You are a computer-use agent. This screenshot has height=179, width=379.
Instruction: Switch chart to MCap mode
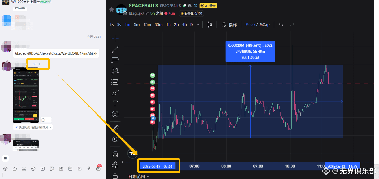[265, 24]
